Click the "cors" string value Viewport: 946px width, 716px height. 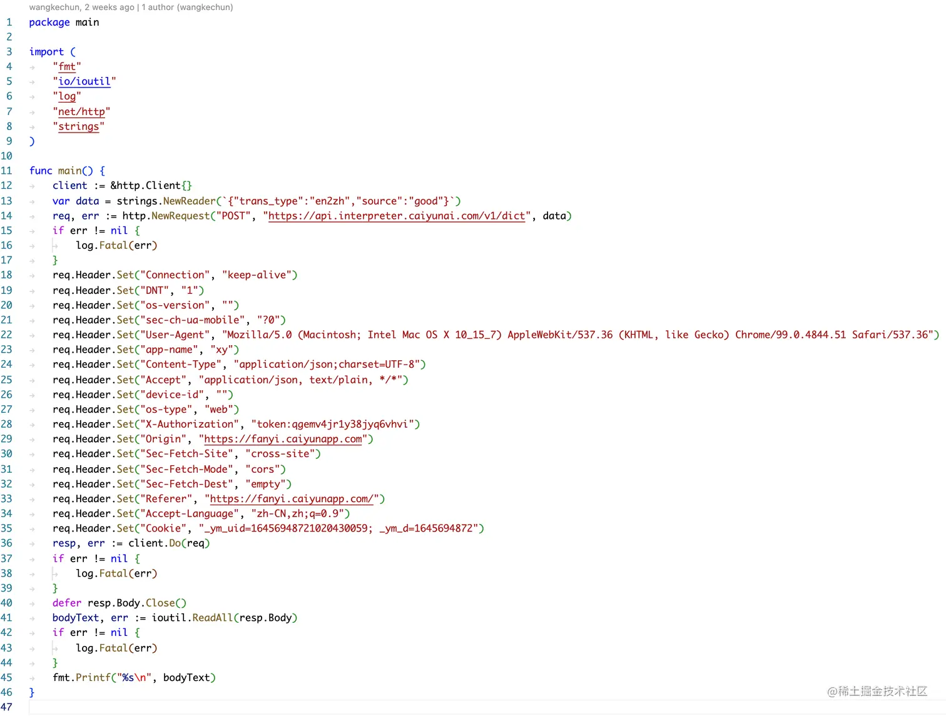pyautogui.click(x=263, y=469)
